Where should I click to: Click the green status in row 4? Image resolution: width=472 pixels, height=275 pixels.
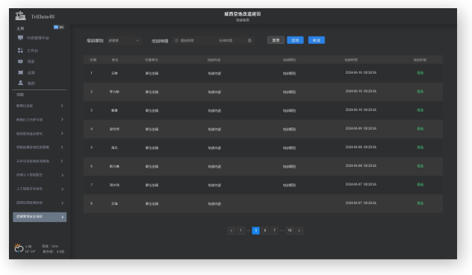click(420, 129)
